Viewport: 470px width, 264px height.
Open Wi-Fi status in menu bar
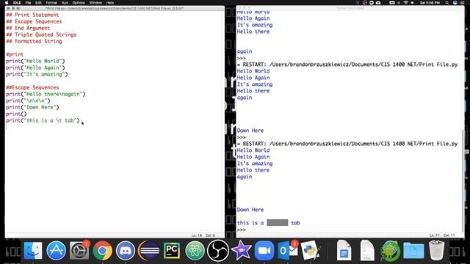tap(405, 3)
